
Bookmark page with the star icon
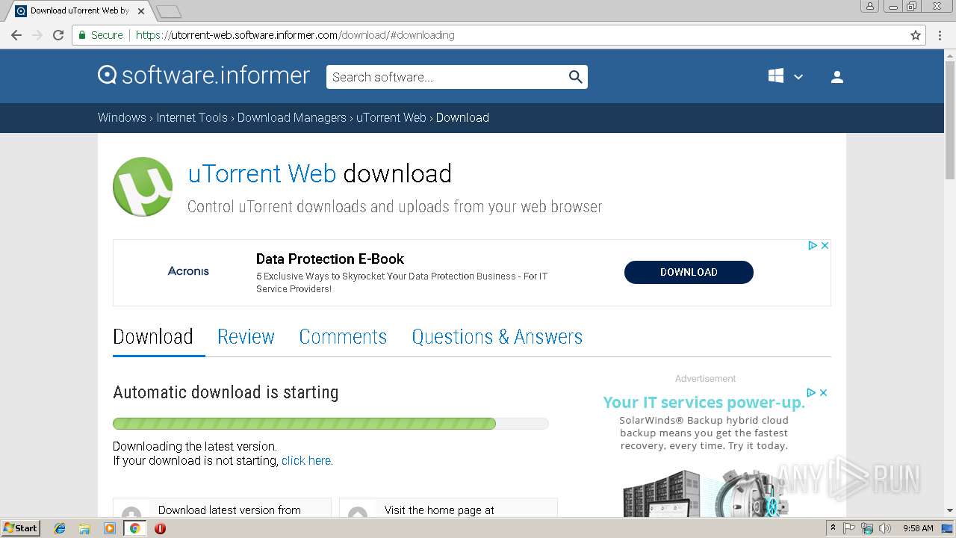point(916,35)
